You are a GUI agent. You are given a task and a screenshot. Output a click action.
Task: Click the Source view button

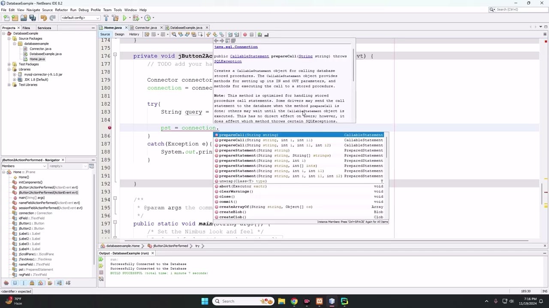pos(105,35)
